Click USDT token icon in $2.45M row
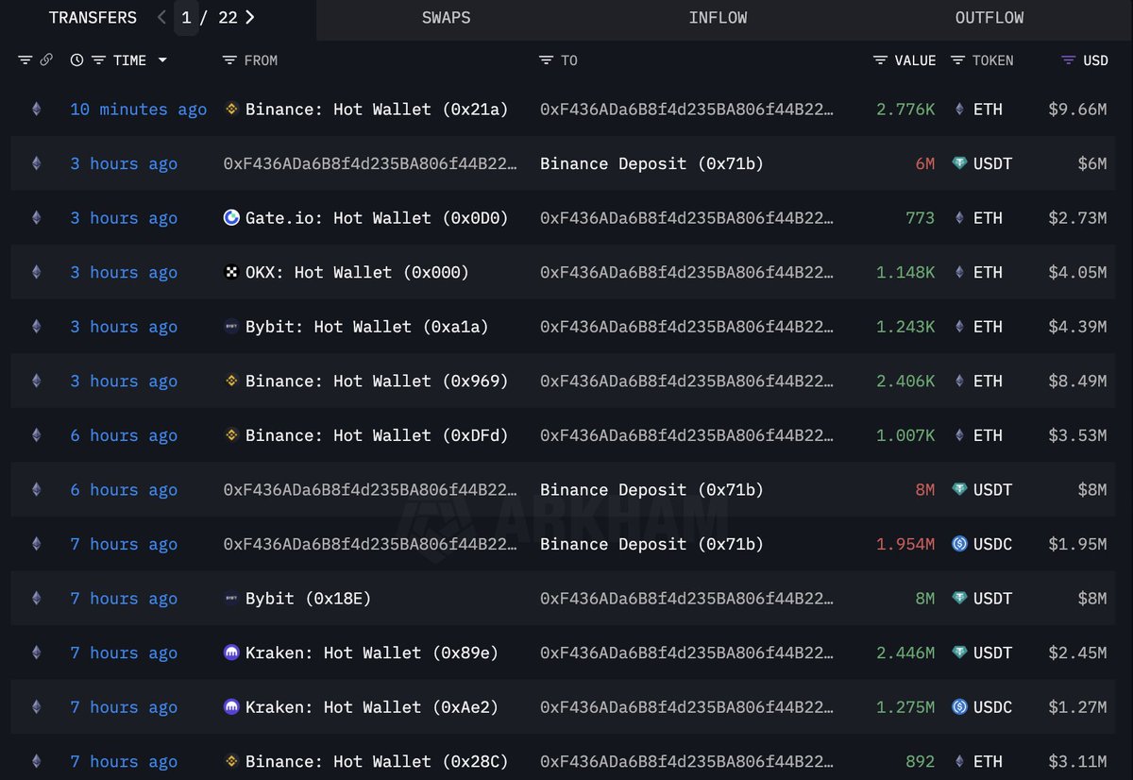1133x780 pixels. [959, 653]
